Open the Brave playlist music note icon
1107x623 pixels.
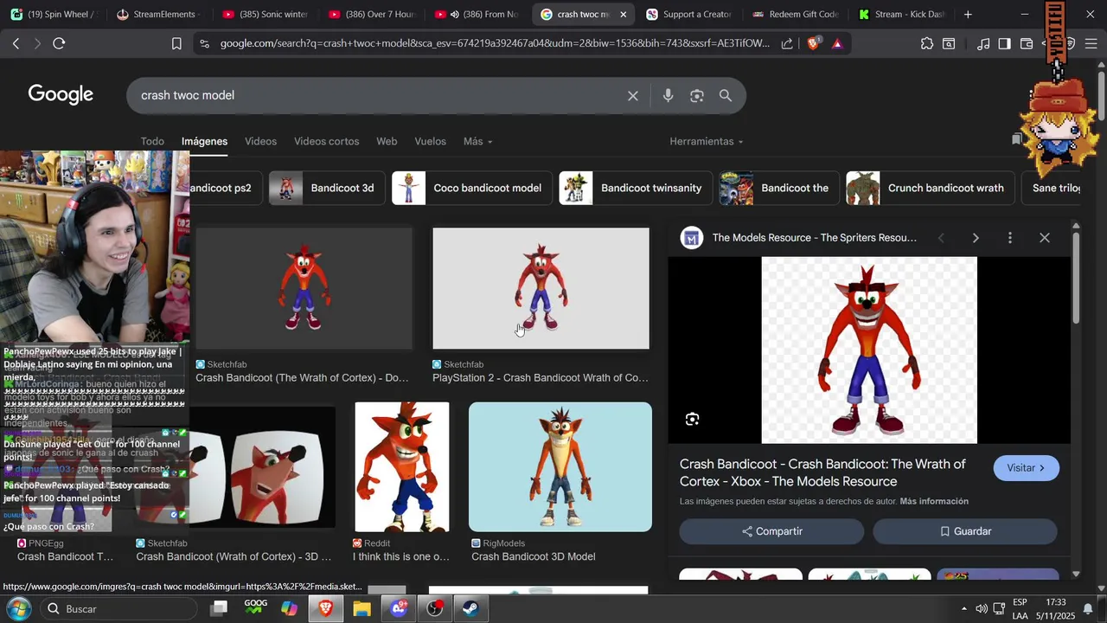[983, 43]
